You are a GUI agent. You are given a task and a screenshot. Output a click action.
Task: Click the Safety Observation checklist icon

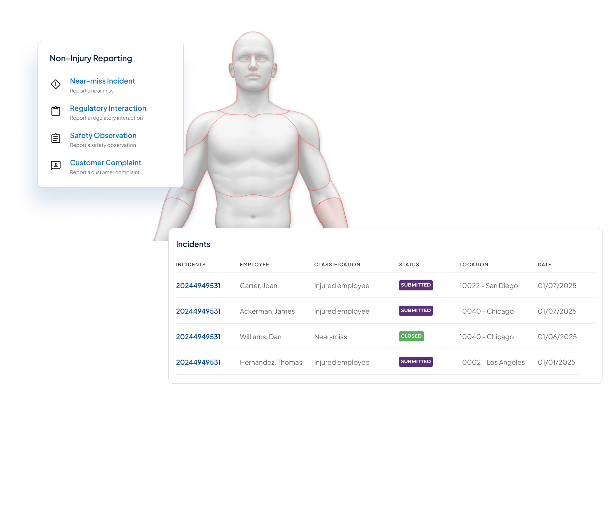tap(56, 138)
